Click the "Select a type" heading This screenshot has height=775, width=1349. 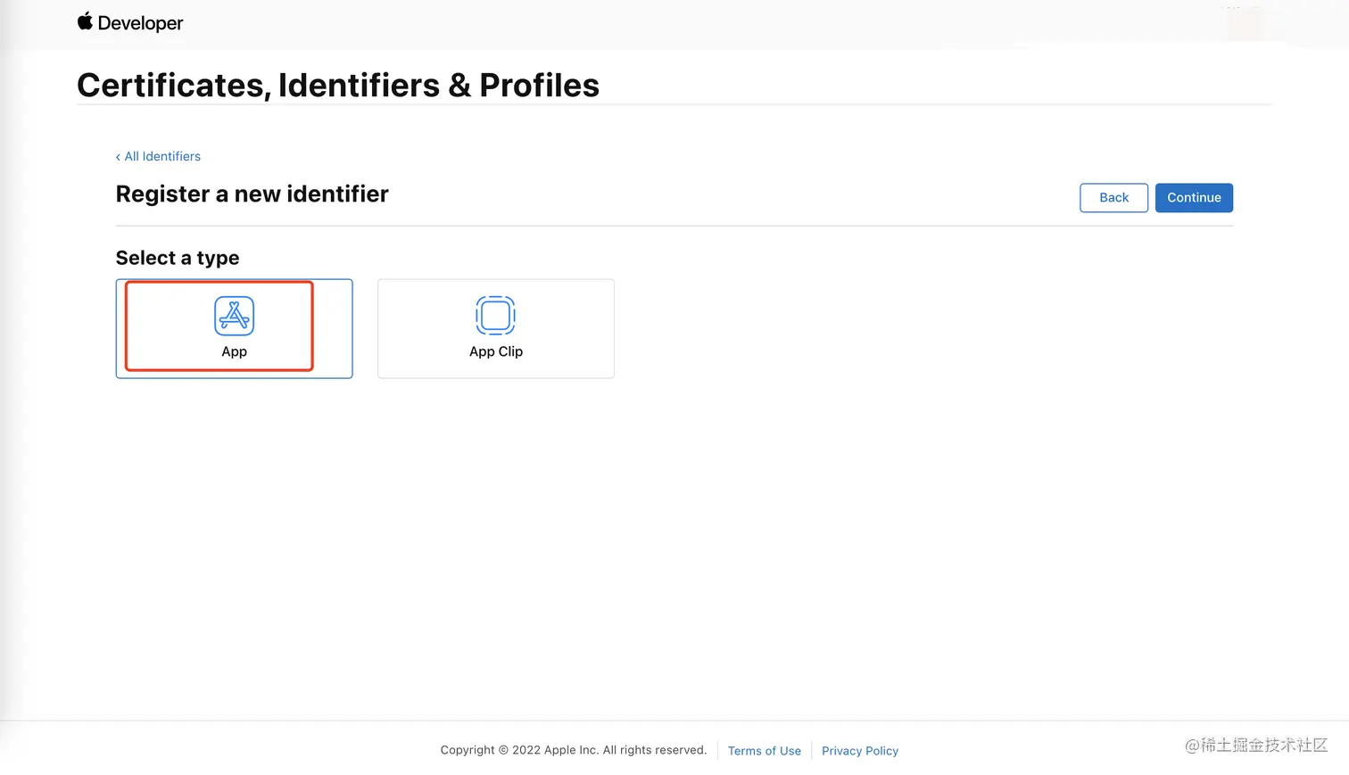pyautogui.click(x=177, y=258)
